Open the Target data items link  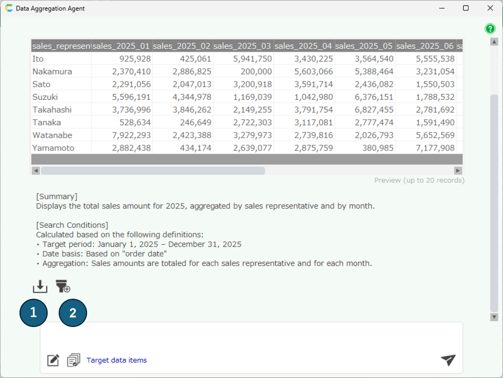click(x=116, y=360)
